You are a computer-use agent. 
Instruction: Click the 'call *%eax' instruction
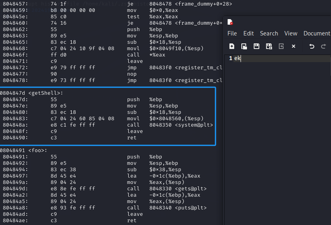click(x=146, y=55)
